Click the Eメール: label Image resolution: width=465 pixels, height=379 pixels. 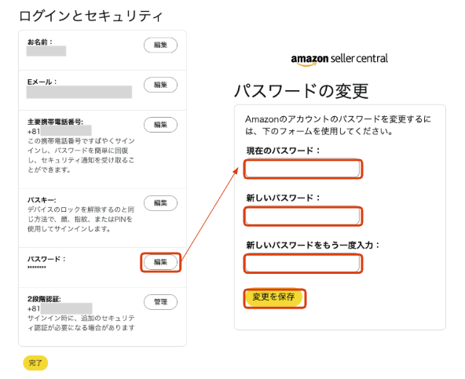[42, 82]
